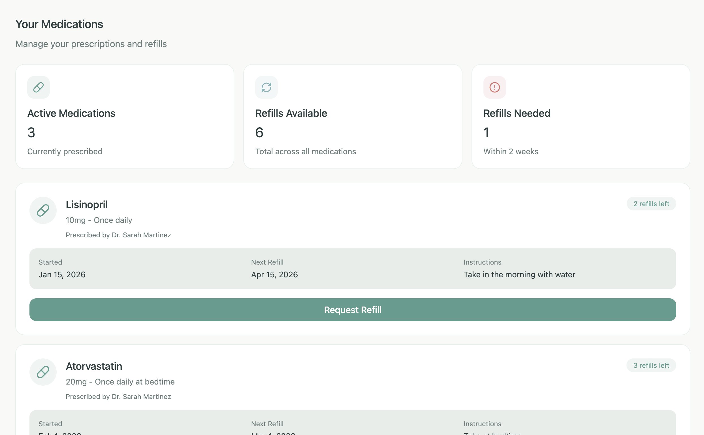Image resolution: width=704 pixels, height=435 pixels.
Task: Click the Atorvastatin pill icon
Action: coord(43,372)
